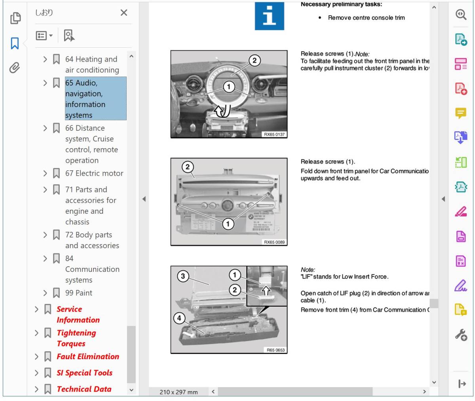This screenshot has height=401, width=475.
Task: Open Technical Data bookmark
Action: tap(84, 389)
